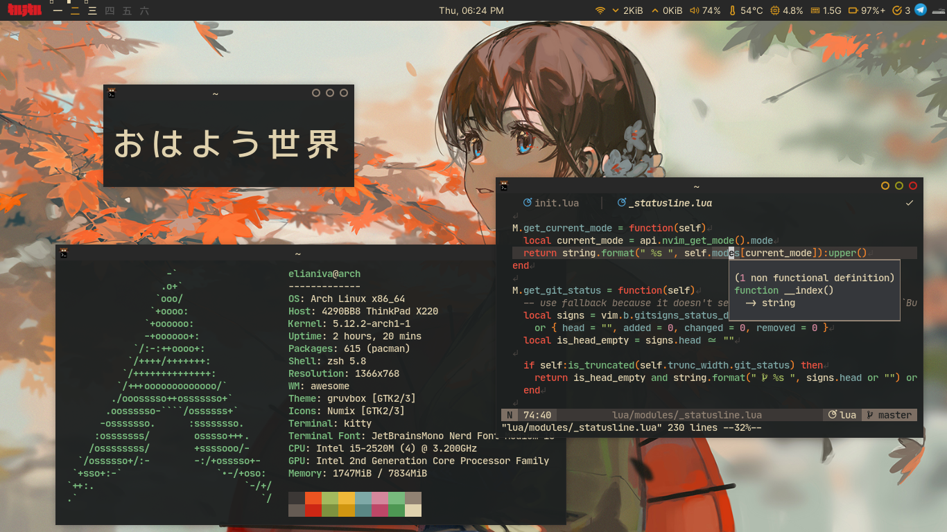Click the Host: 4290BB8 ThinkPad X220 line
This screenshot has width=947, height=532.
(363, 311)
